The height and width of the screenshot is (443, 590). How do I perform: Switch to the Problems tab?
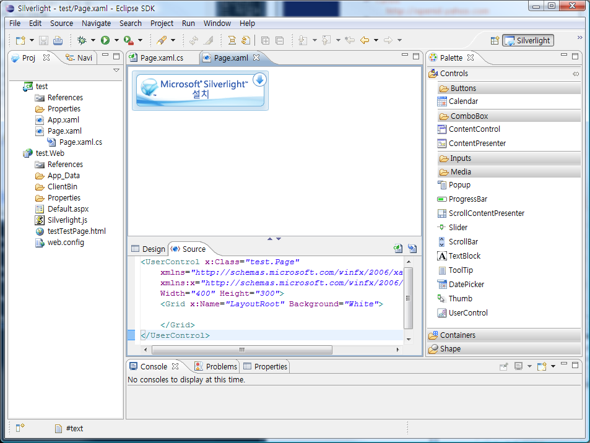[x=216, y=367]
